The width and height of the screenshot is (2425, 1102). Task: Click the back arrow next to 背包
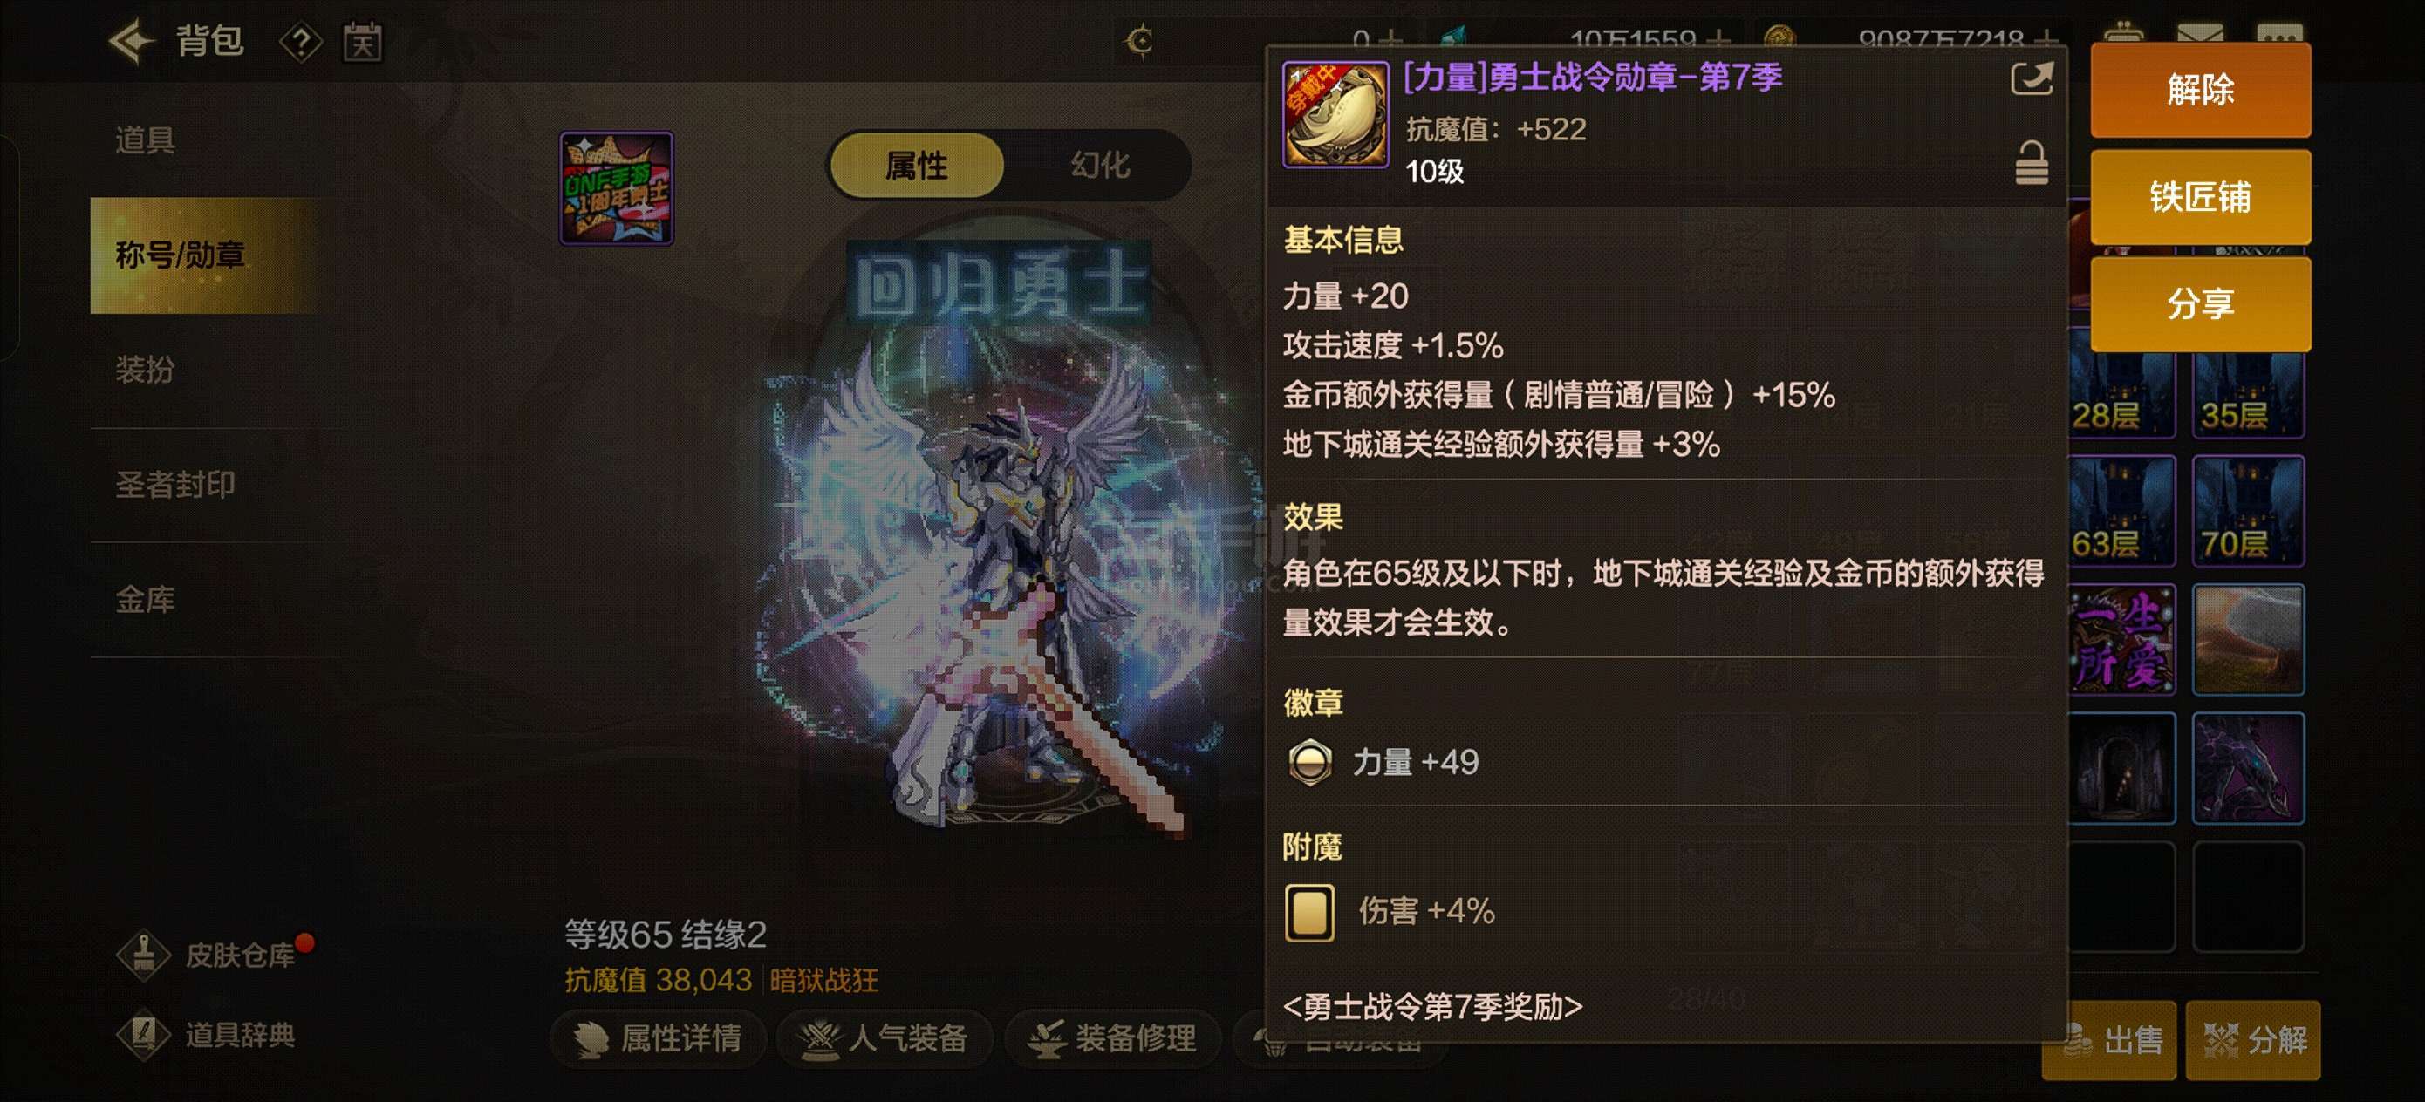(132, 41)
